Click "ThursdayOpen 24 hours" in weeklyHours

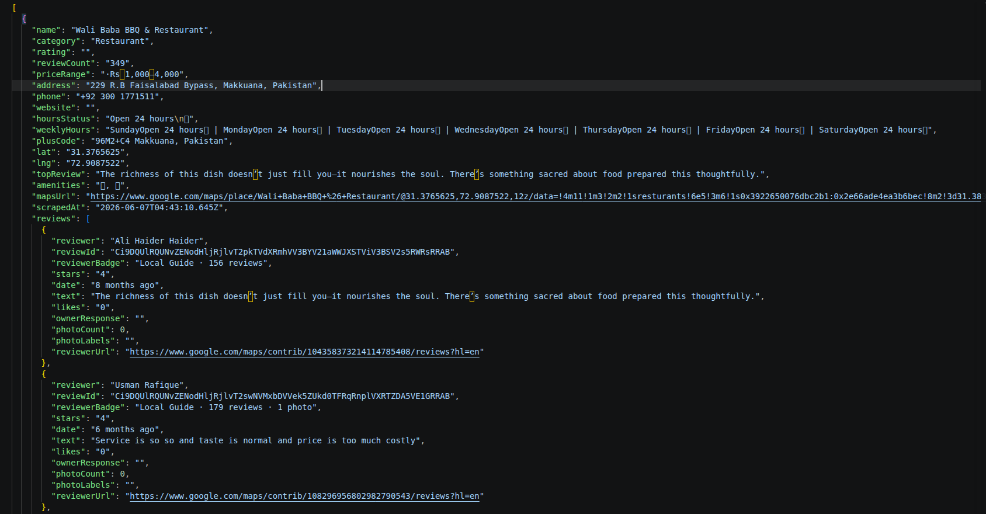tap(634, 130)
